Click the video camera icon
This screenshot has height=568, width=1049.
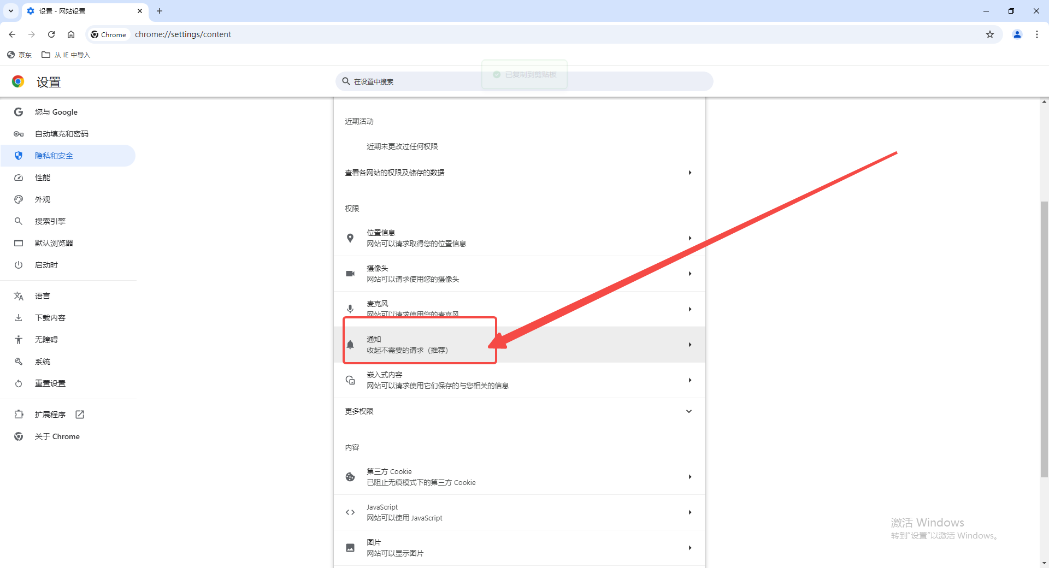tap(350, 274)
